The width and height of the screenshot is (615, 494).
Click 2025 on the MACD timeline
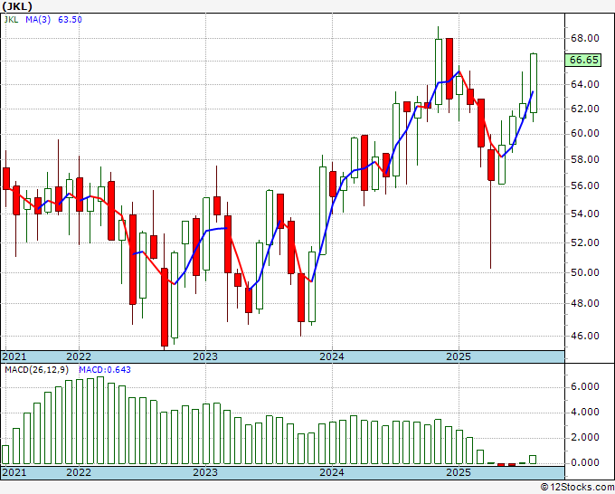coord(459,472)
